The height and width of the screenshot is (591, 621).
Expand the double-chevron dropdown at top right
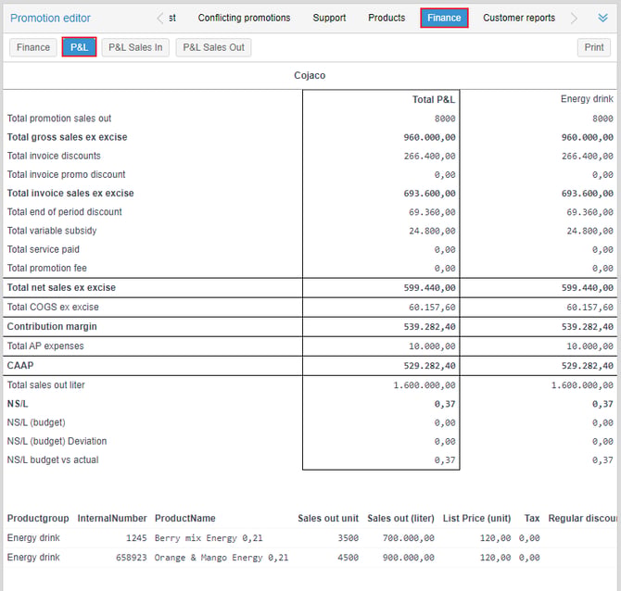pyautogui.click(x=602, y=18)
